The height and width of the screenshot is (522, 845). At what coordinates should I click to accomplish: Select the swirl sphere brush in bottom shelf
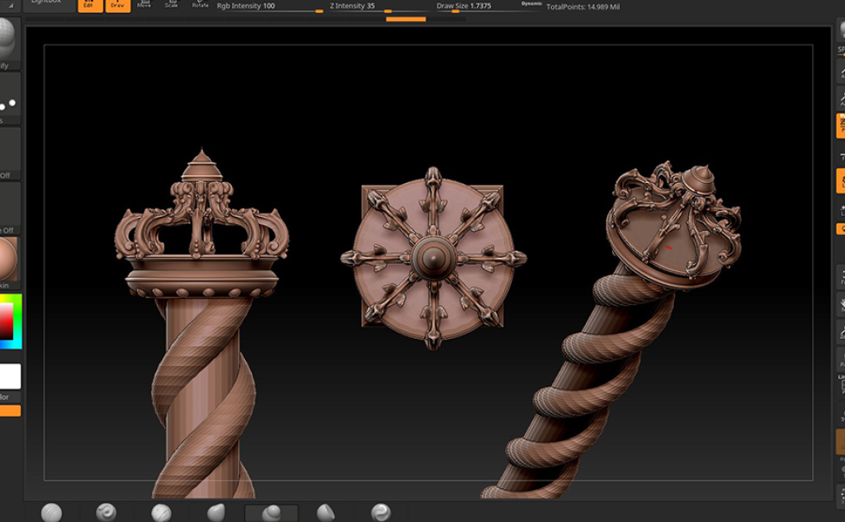(380, 512)
